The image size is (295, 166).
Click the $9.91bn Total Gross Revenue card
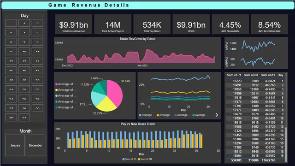[74, 24]
